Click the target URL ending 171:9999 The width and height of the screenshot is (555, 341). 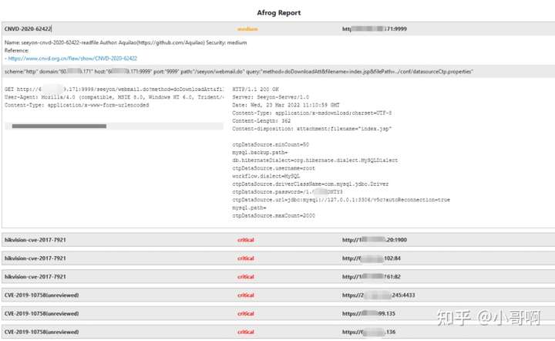375,29
